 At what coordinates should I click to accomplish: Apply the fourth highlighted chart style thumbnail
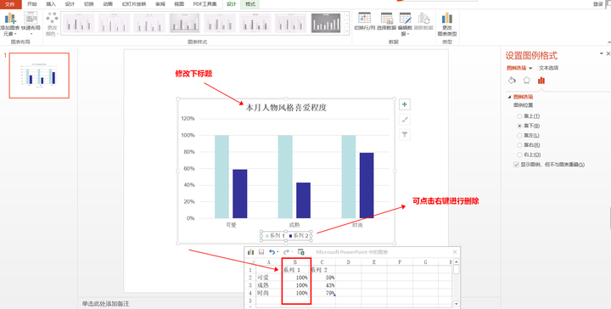point(185,23)
